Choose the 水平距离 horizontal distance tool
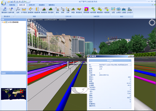 tap(24, 10)
